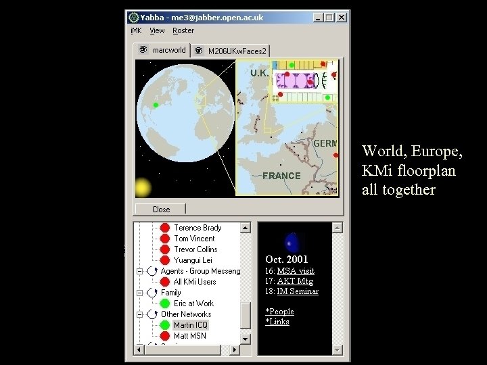Select Trevor Collins in the roster
The image size is (487, 365).
click(x=195, y=249)
